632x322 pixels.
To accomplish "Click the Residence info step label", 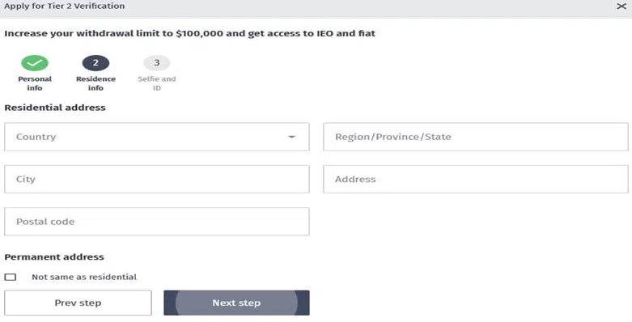I will pos(95,83).
